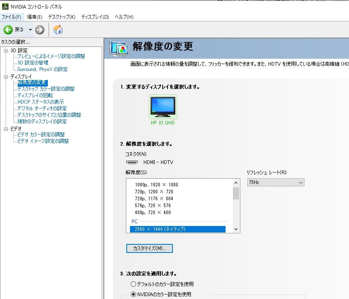349x299 pixels.
Task: Open 3D 設定の管理 link
Action: (x=33, y=63)
